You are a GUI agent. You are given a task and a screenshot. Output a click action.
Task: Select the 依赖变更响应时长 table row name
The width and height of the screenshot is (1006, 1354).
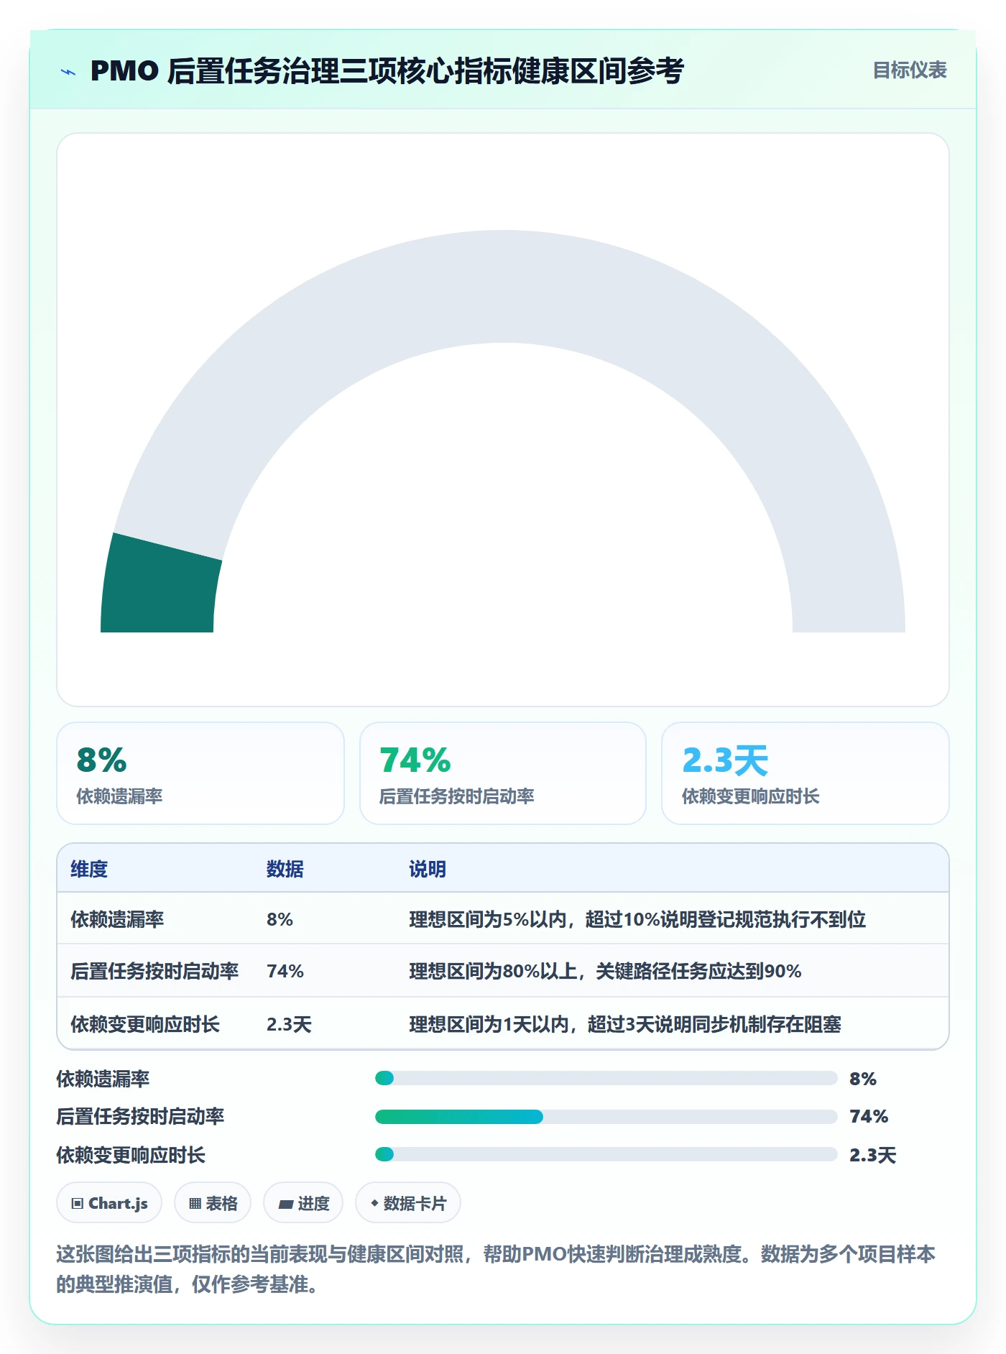click(x=145, y=1024)
